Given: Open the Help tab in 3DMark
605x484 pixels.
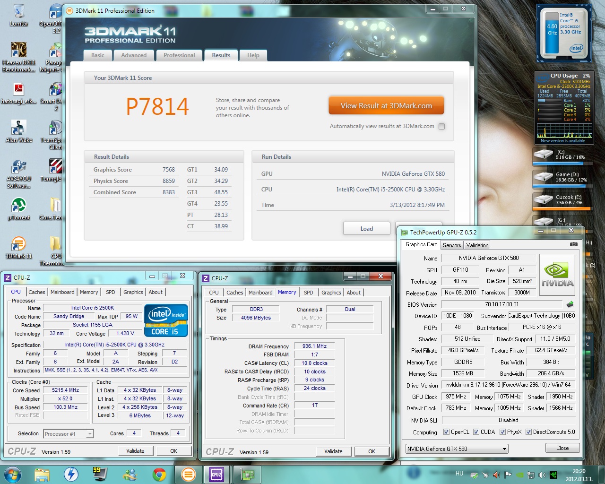Looking at the screenshot, I should click(253, 55).
